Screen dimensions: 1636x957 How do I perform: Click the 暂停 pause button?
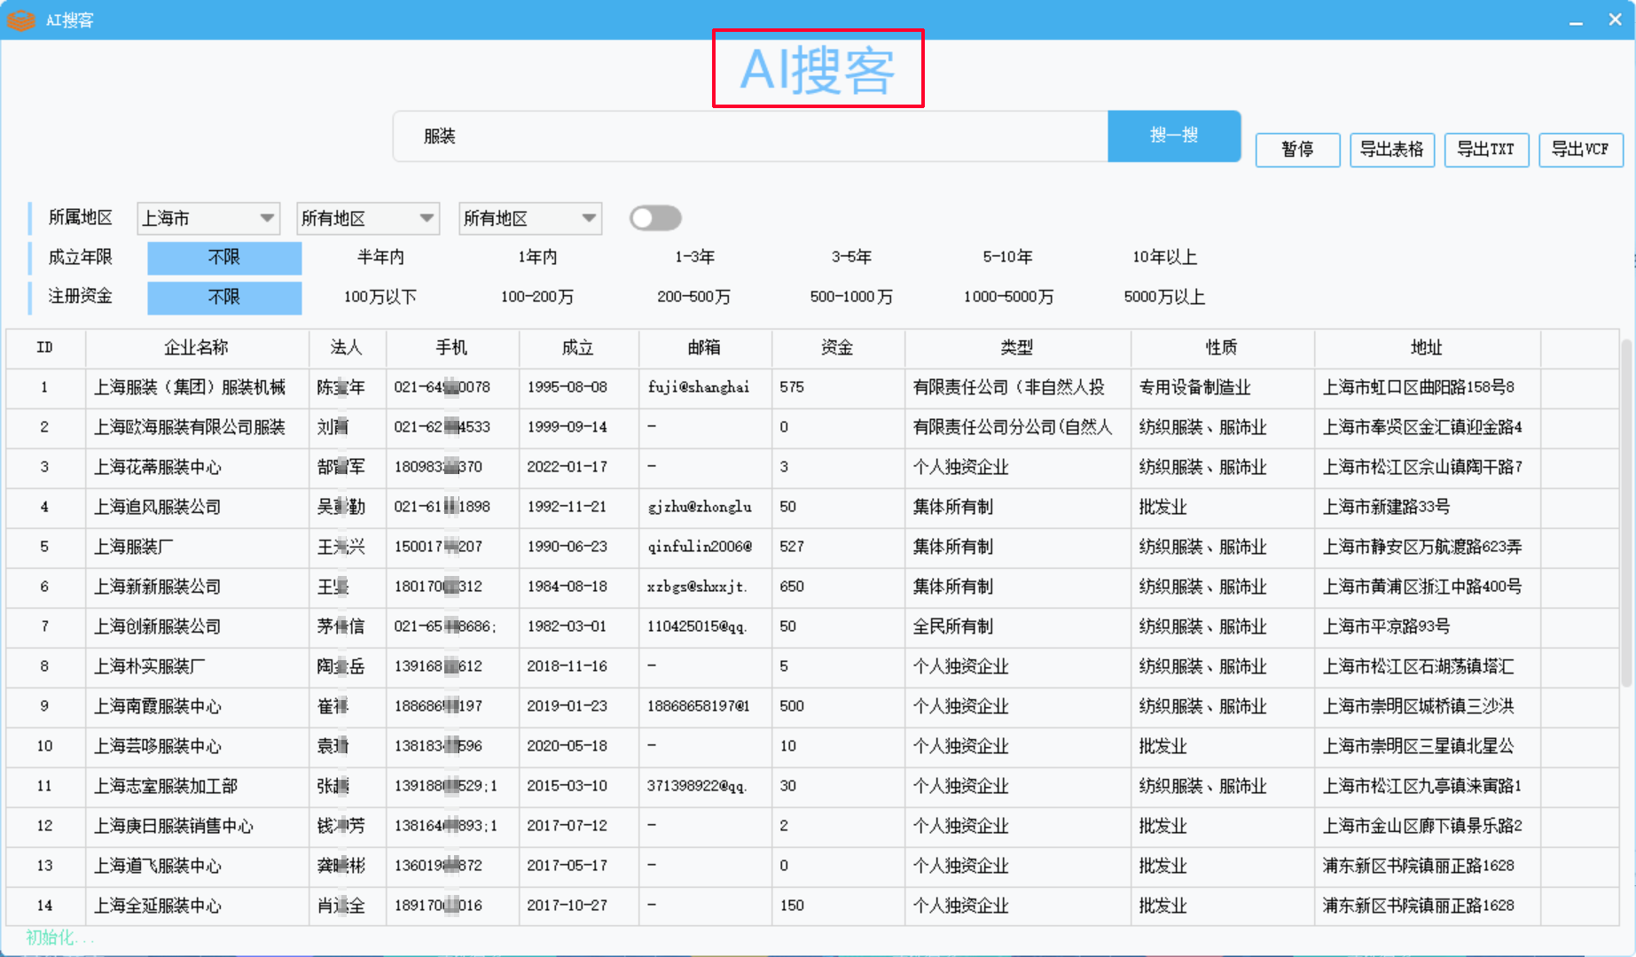pos(1297,149)
